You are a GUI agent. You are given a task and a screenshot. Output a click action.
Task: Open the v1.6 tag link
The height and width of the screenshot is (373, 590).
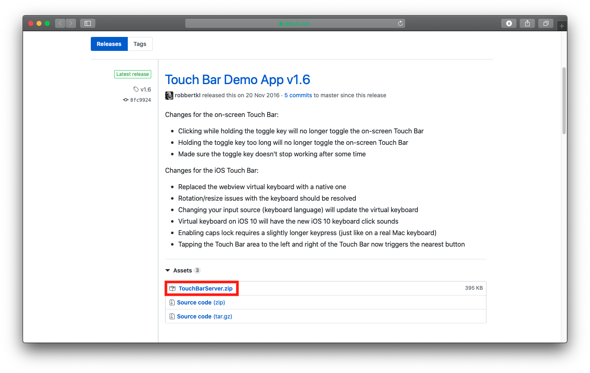(x=146, y=89)
